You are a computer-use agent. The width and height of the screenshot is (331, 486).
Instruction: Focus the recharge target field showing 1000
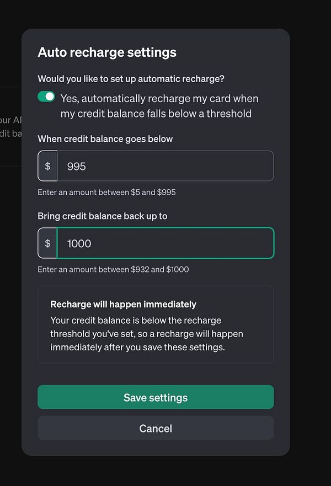click(165, 243)
